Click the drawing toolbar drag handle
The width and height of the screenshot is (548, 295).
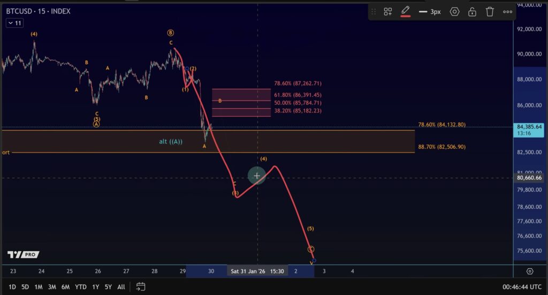(374, 11)
